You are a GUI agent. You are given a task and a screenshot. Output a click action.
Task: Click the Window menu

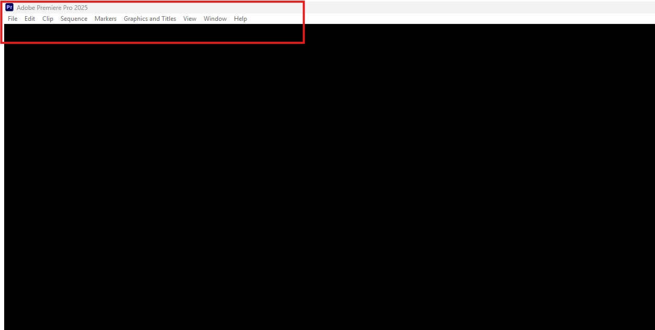[x=215, y=19]
